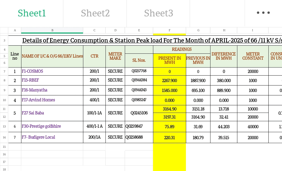Image resolution: width=282 pixels, height=171 pixels.
Task: Switch to the Sheet3 tab
Action: pyautogui.click(x=158, y=13)
